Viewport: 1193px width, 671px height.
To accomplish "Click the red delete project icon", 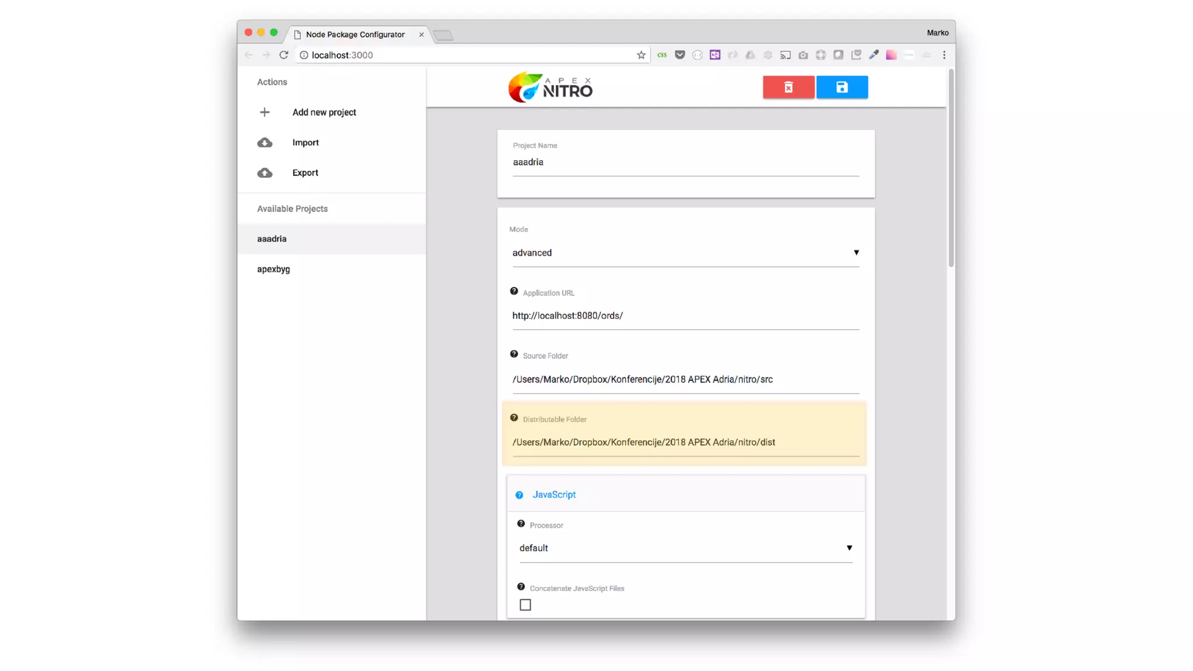I will pos(788,87).
